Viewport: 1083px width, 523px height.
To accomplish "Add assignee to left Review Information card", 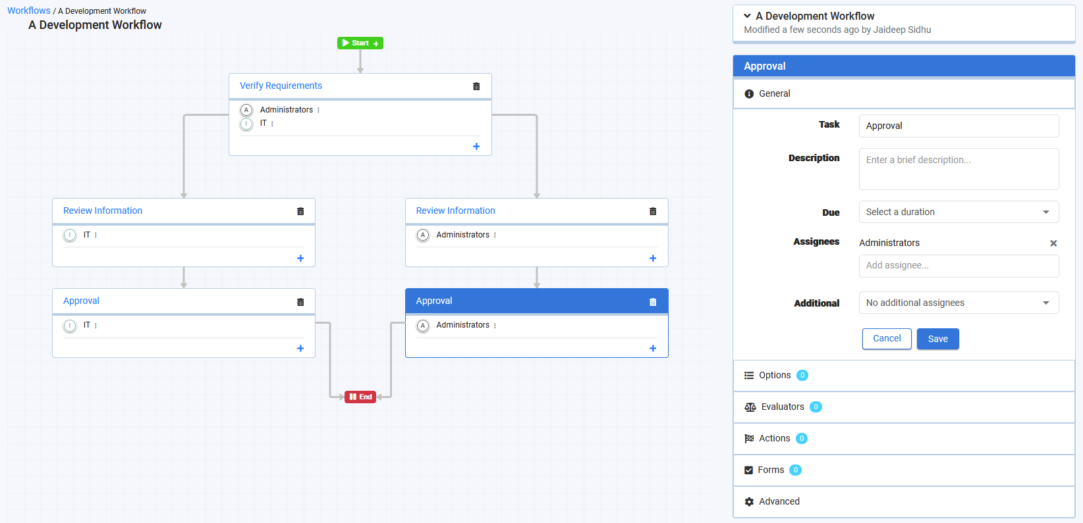I will (x=300, y=259).
